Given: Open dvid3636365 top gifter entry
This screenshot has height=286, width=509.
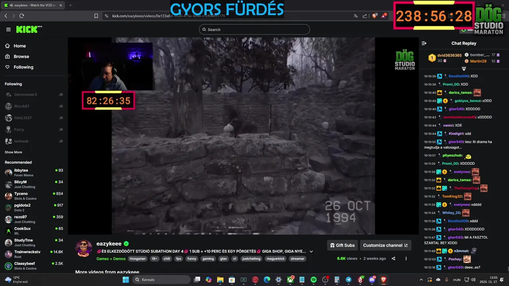Looking at the screenshot, I should coord(445,58).
